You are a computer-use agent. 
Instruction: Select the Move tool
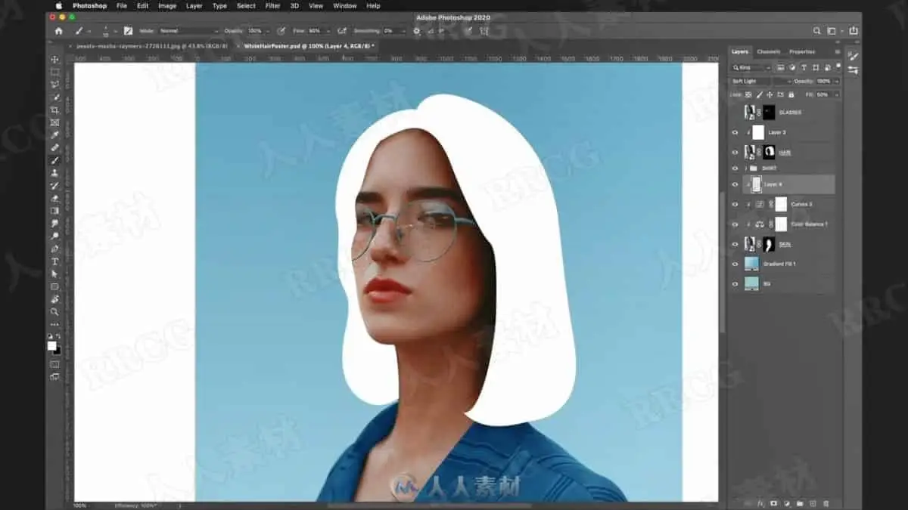click(x=54, y=60)
